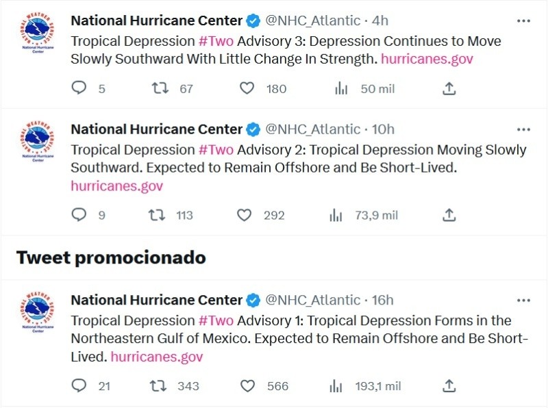Open @NHC_Atlantic handle on Advisory 1 tweet
The width and height of the screenshot is (548, 408).
click(x=312, y=300)
